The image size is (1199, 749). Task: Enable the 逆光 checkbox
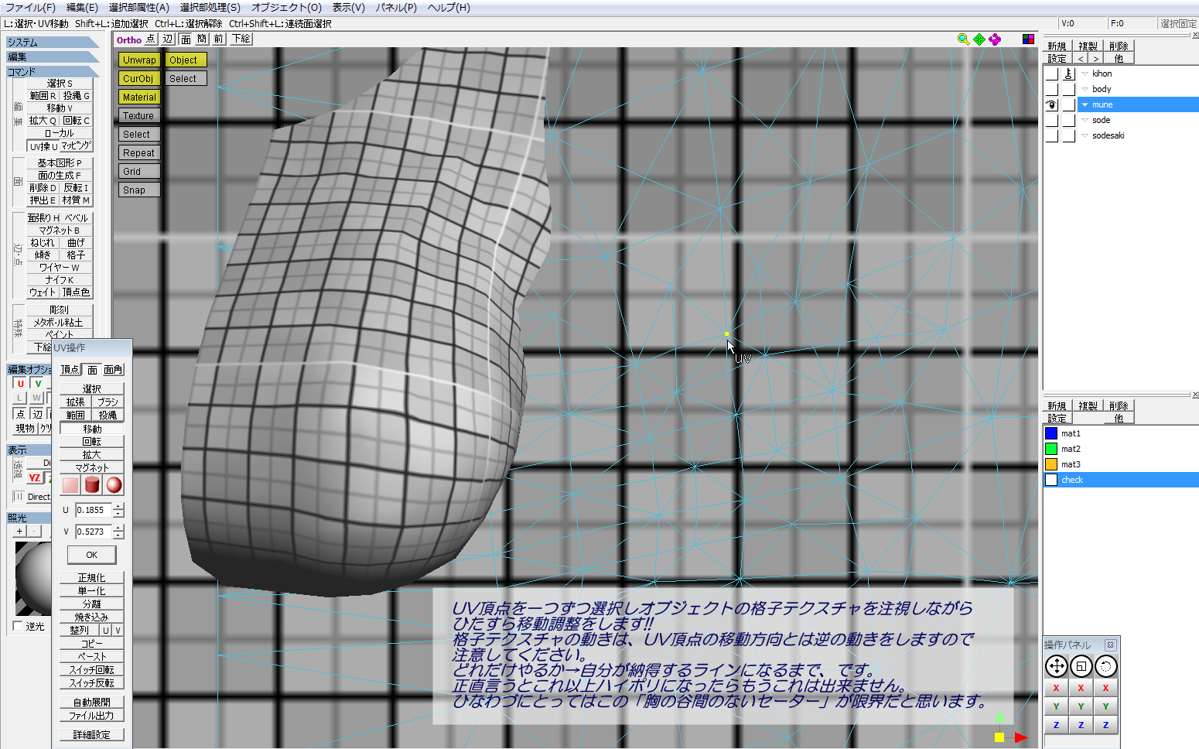[18, 626]
